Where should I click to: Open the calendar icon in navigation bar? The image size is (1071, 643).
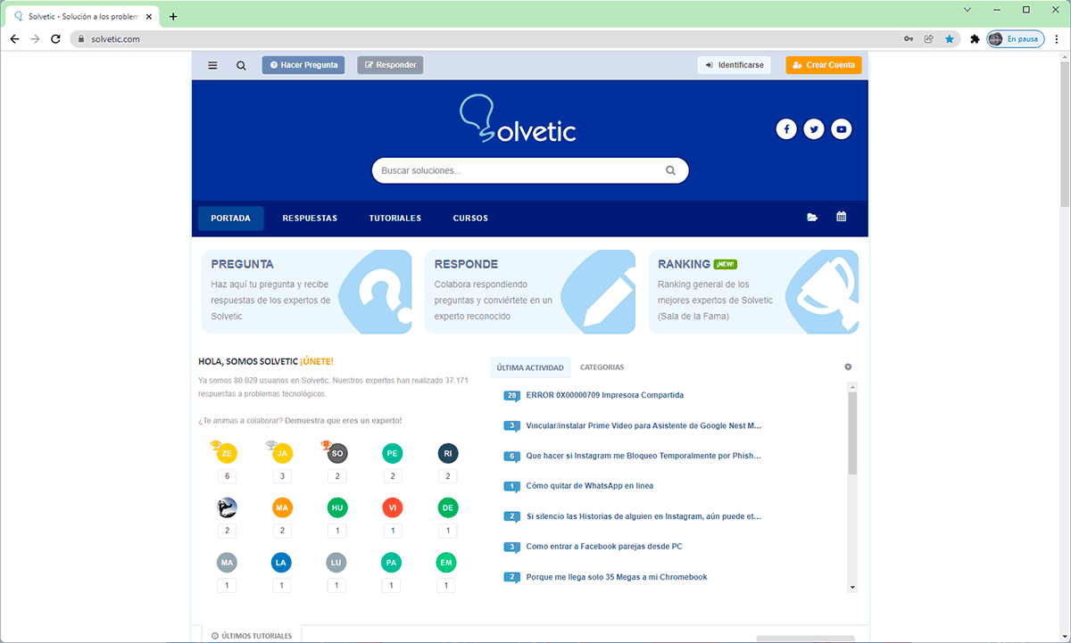pos(841,217)
